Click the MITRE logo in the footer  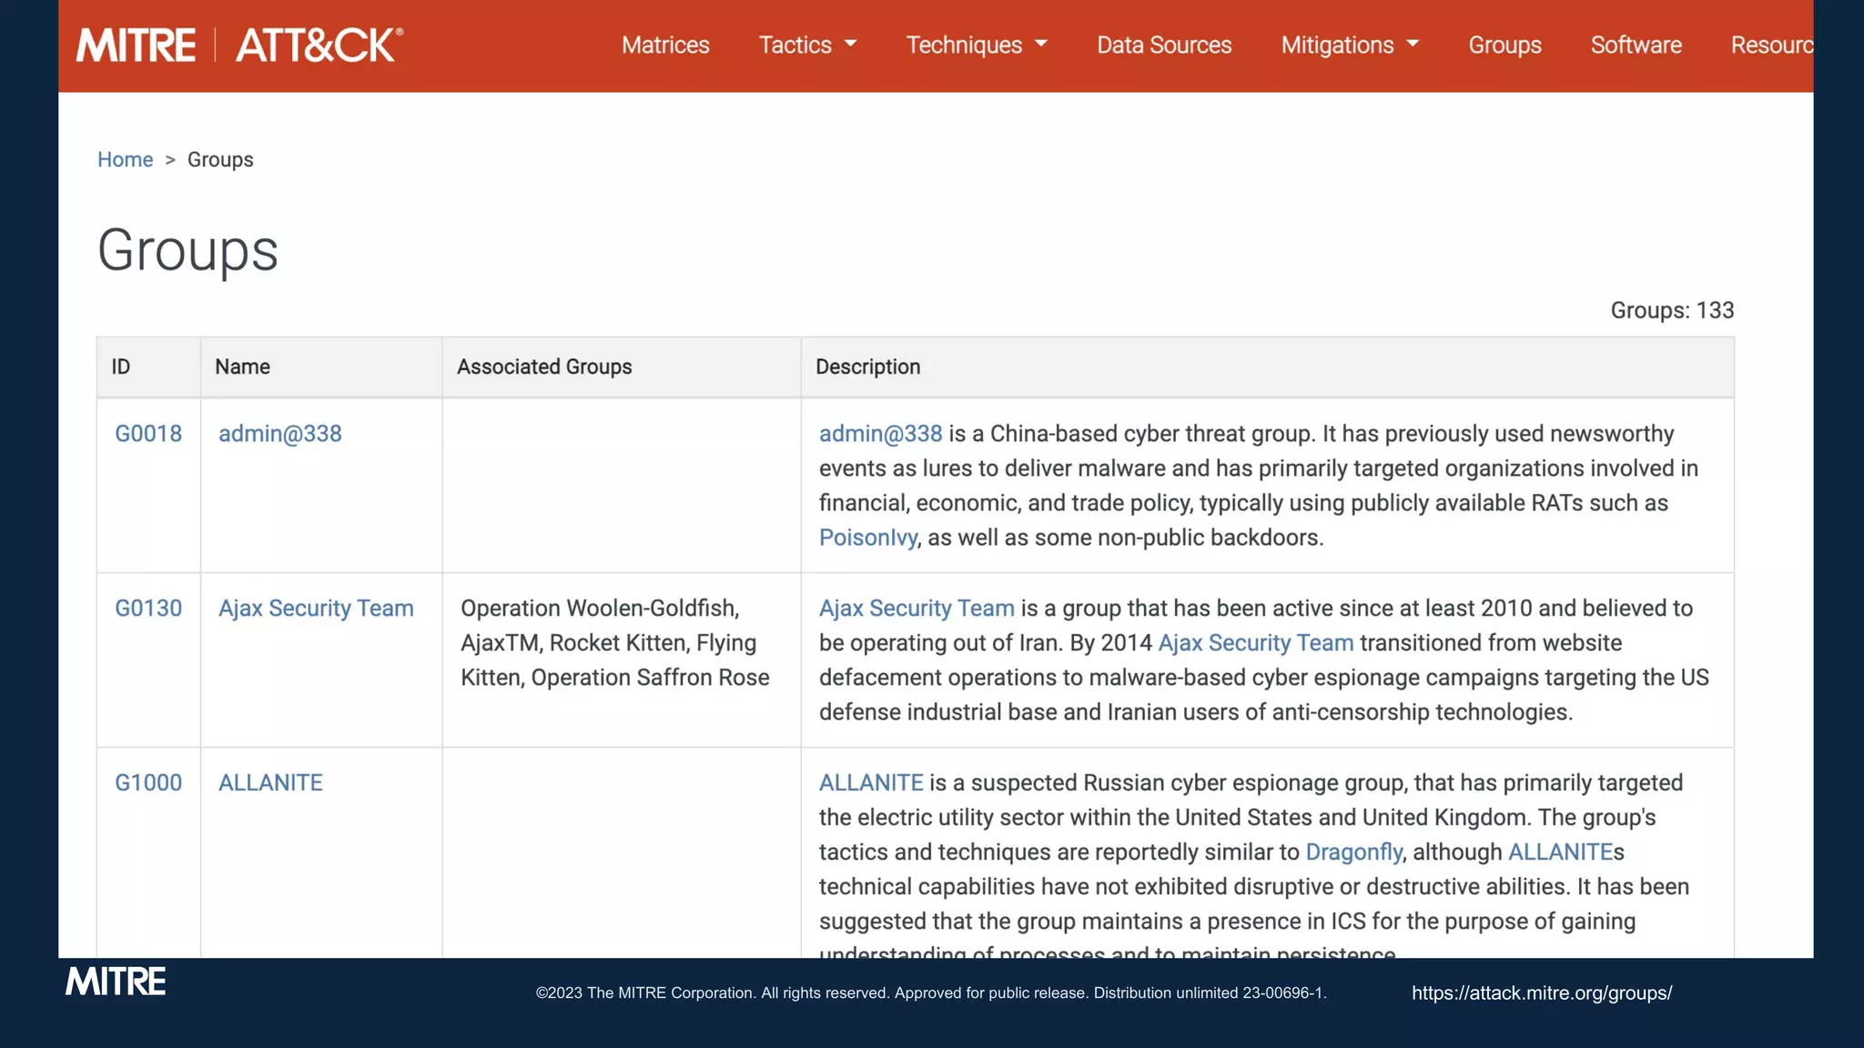(116, 982)
